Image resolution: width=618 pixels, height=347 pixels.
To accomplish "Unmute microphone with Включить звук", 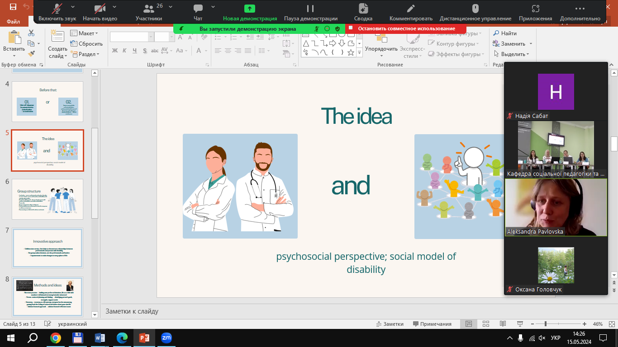I will [x=57, y=13].
